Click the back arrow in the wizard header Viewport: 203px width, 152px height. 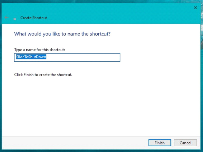6,18
